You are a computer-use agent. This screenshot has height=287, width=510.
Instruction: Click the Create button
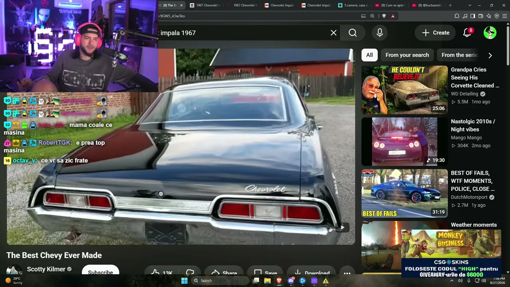click(x=435, y=33)
